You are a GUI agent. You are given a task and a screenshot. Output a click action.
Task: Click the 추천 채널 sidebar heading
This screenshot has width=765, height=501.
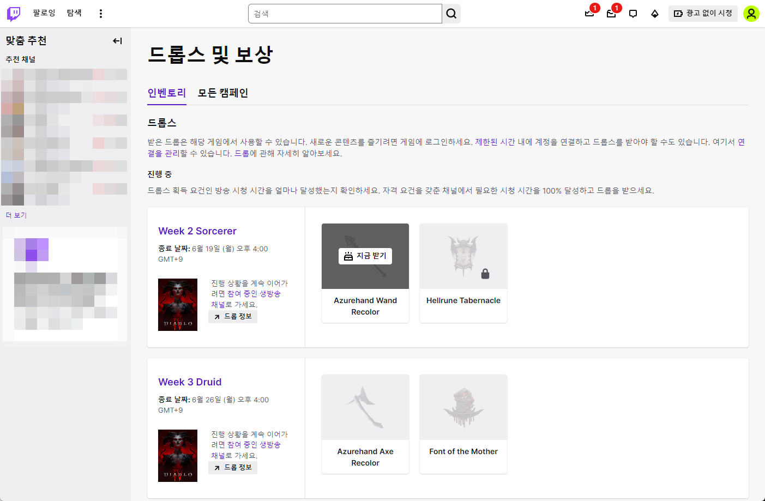21,59
